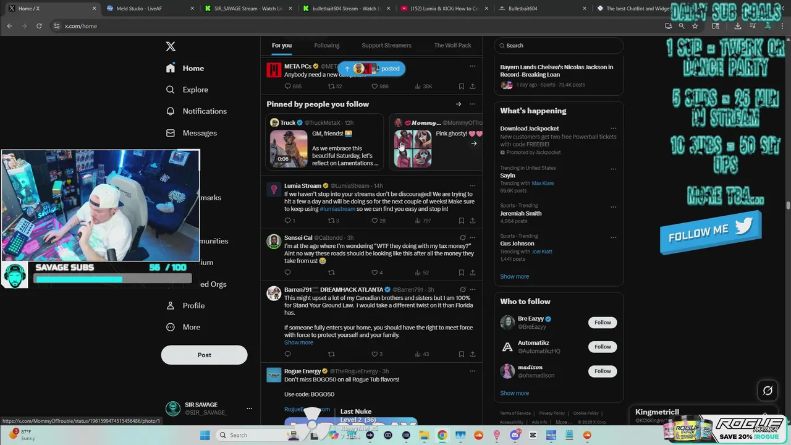This screenshot has height=445, width=791.
Task: Show more under What's happening
Action: tap(514, 276)
